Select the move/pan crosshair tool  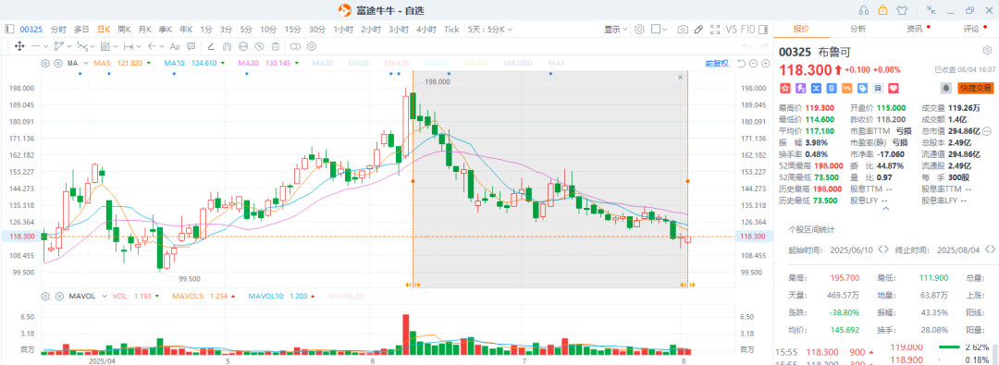[x=19, y=46]
